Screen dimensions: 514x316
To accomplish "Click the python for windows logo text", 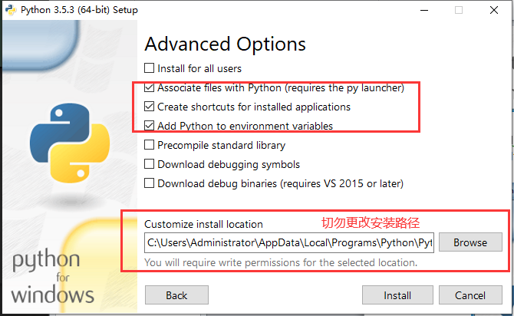I will click(52, 276).
